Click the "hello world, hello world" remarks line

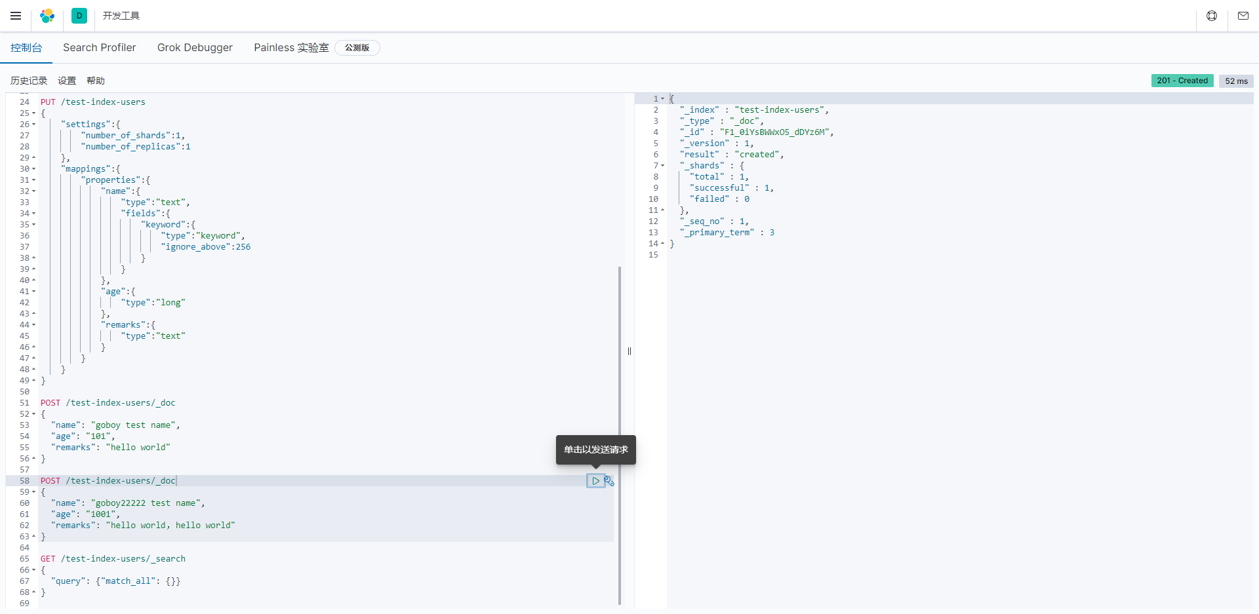coord(143,526)
